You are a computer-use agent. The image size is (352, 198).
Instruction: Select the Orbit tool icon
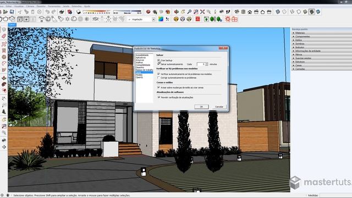point(177,12)
